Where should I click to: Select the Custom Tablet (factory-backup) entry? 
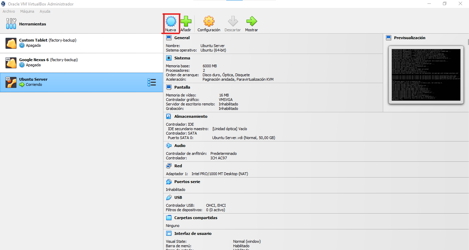click(81, 43)
